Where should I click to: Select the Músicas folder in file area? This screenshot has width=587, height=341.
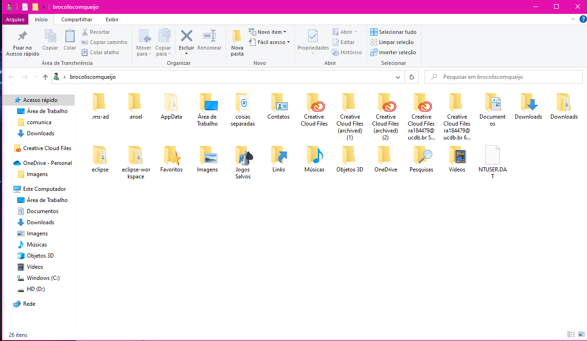[x=314, y=159]
